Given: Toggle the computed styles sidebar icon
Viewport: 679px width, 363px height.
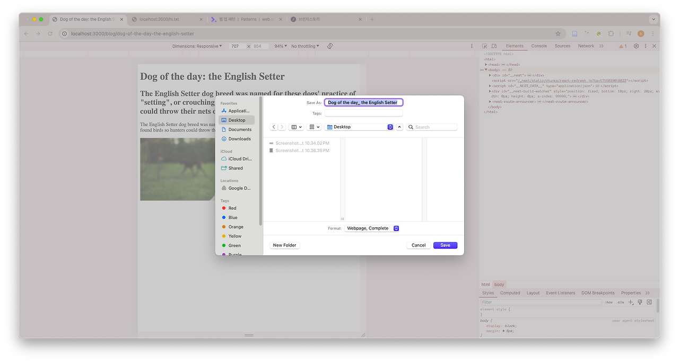Looking at the screenshot, I should (649, 302).
